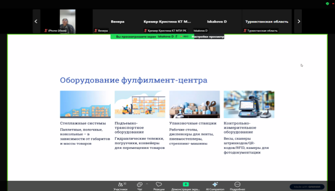The image size is (335, 191).
Task: Click muted mic icon on Венера label
Action: tap(96, 31)
